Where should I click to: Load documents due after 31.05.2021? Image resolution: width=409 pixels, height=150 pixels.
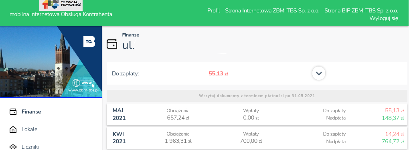[x=257, y=96]
